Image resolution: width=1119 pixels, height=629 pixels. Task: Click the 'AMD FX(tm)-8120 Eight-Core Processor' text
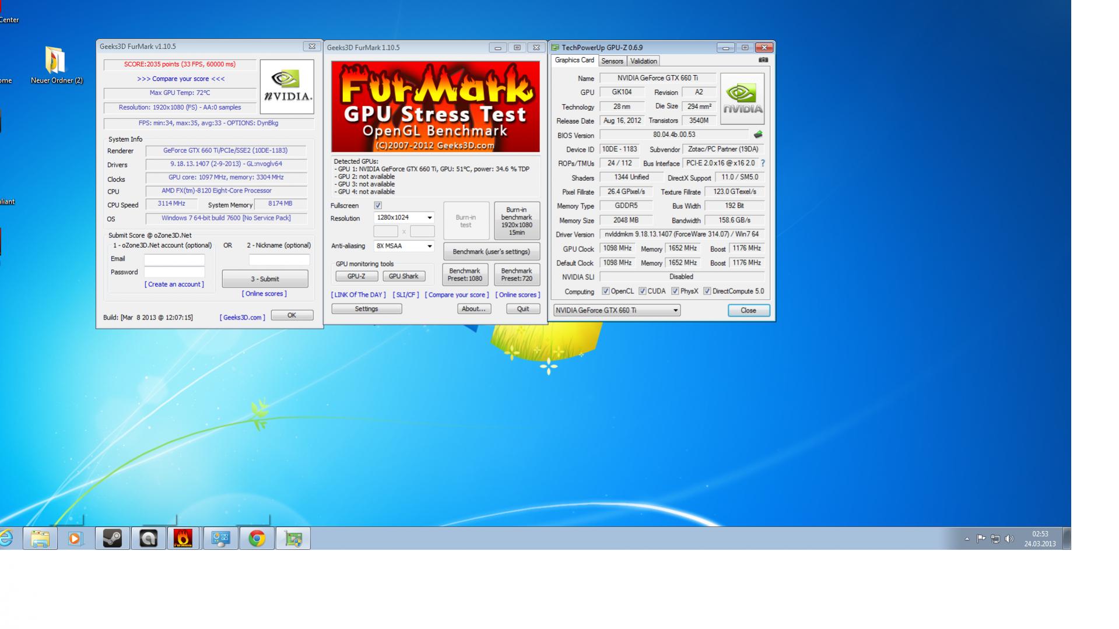pos(217,191)
